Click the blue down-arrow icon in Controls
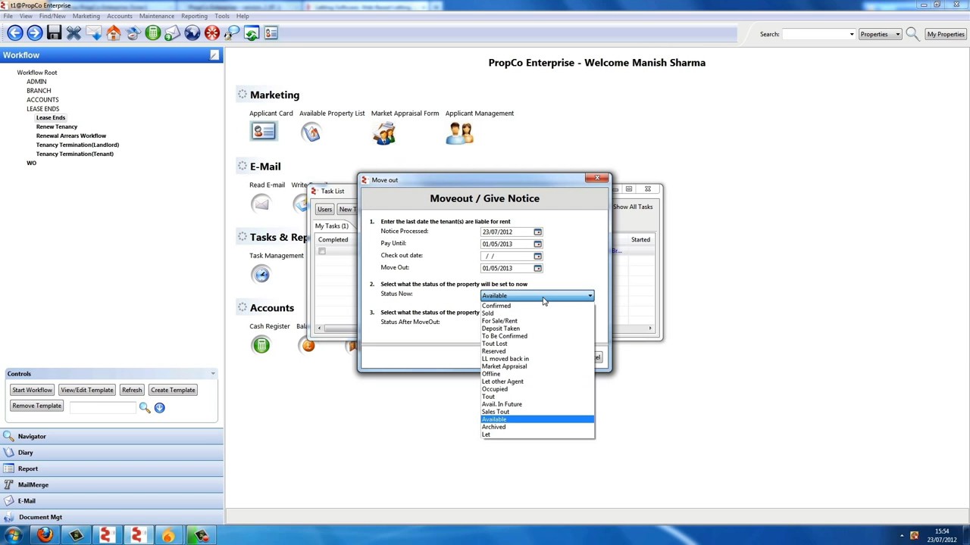This screenshot has height=545, width=970. click(159, 407)
